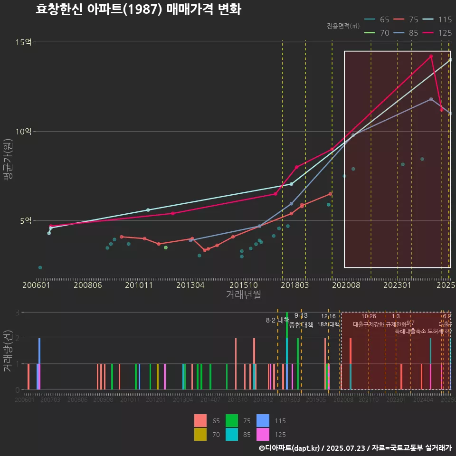This screenshot has height=456, width=456.
Task: Click the 85 line entry in top legend
Action: (x=406, y=33)
